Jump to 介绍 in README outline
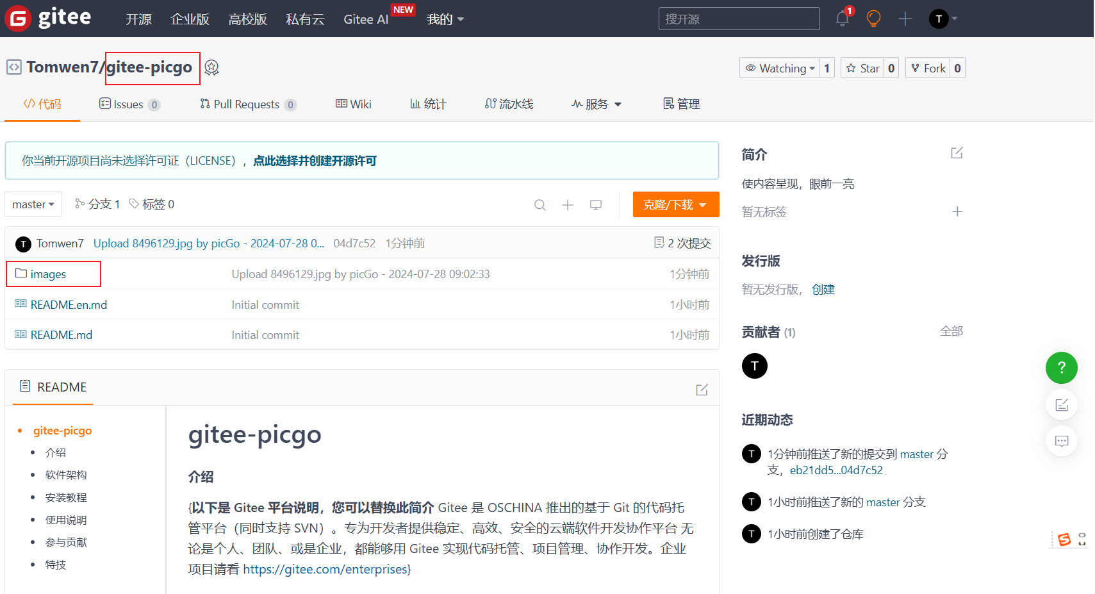1095x594 pixels. click(x=56, y=452)
